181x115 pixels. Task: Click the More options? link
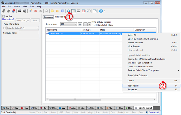[x=8, y=19]
